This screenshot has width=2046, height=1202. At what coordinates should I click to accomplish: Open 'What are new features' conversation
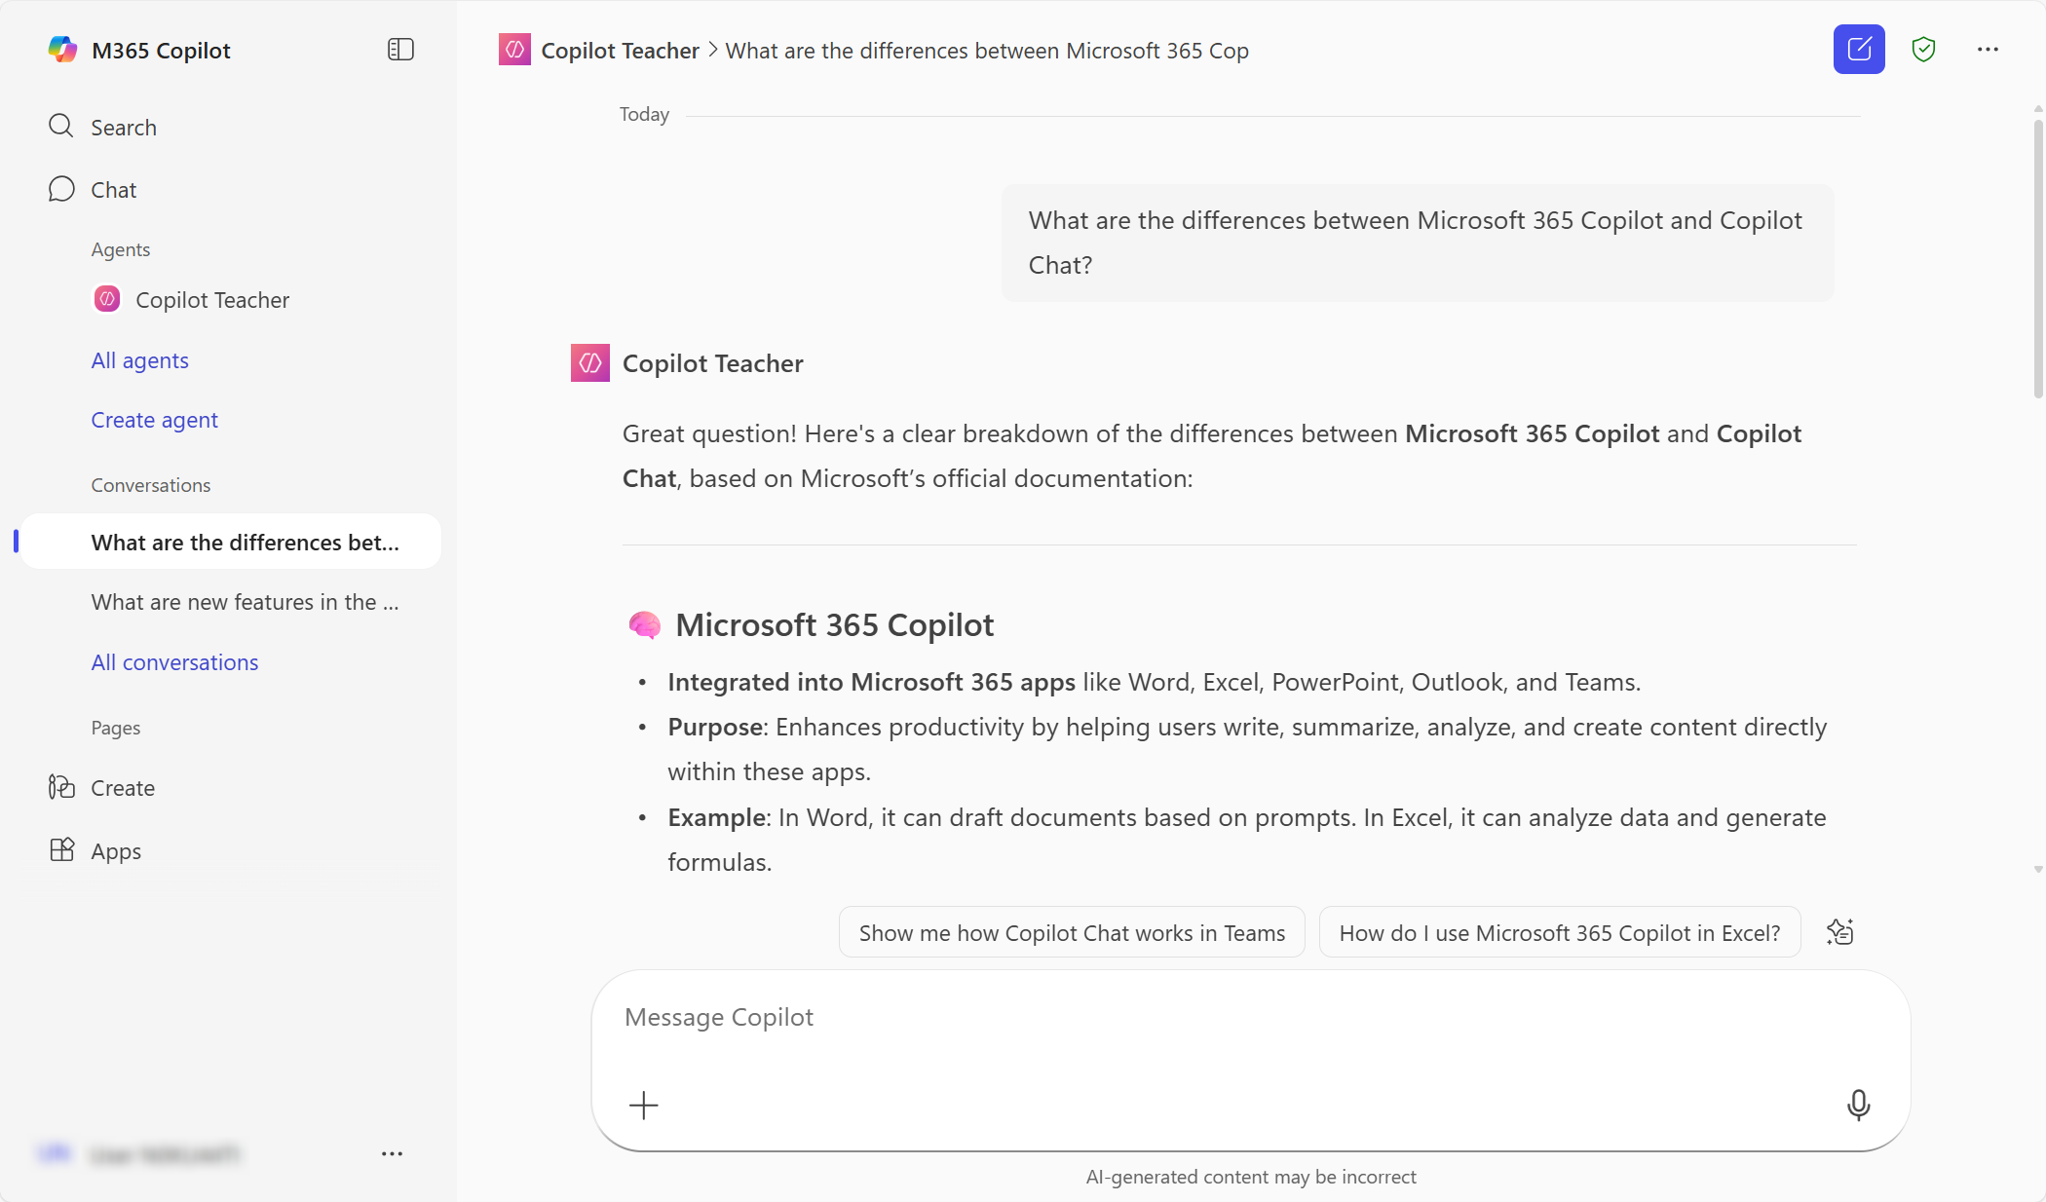click(x=245, y=602)
